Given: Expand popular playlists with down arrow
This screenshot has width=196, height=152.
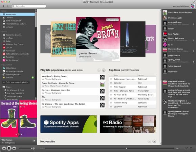Looking at the screenshot, I should [x=104, y=70].
